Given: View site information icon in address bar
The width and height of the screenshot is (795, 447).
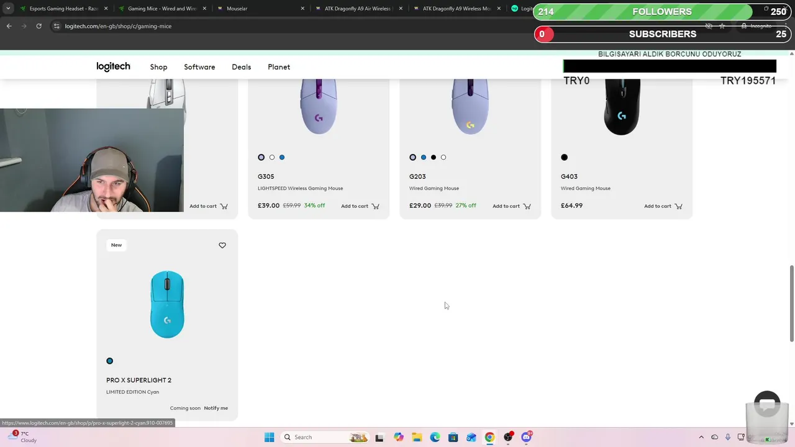Looking at the screenshot, I should [x=57, y=26].
